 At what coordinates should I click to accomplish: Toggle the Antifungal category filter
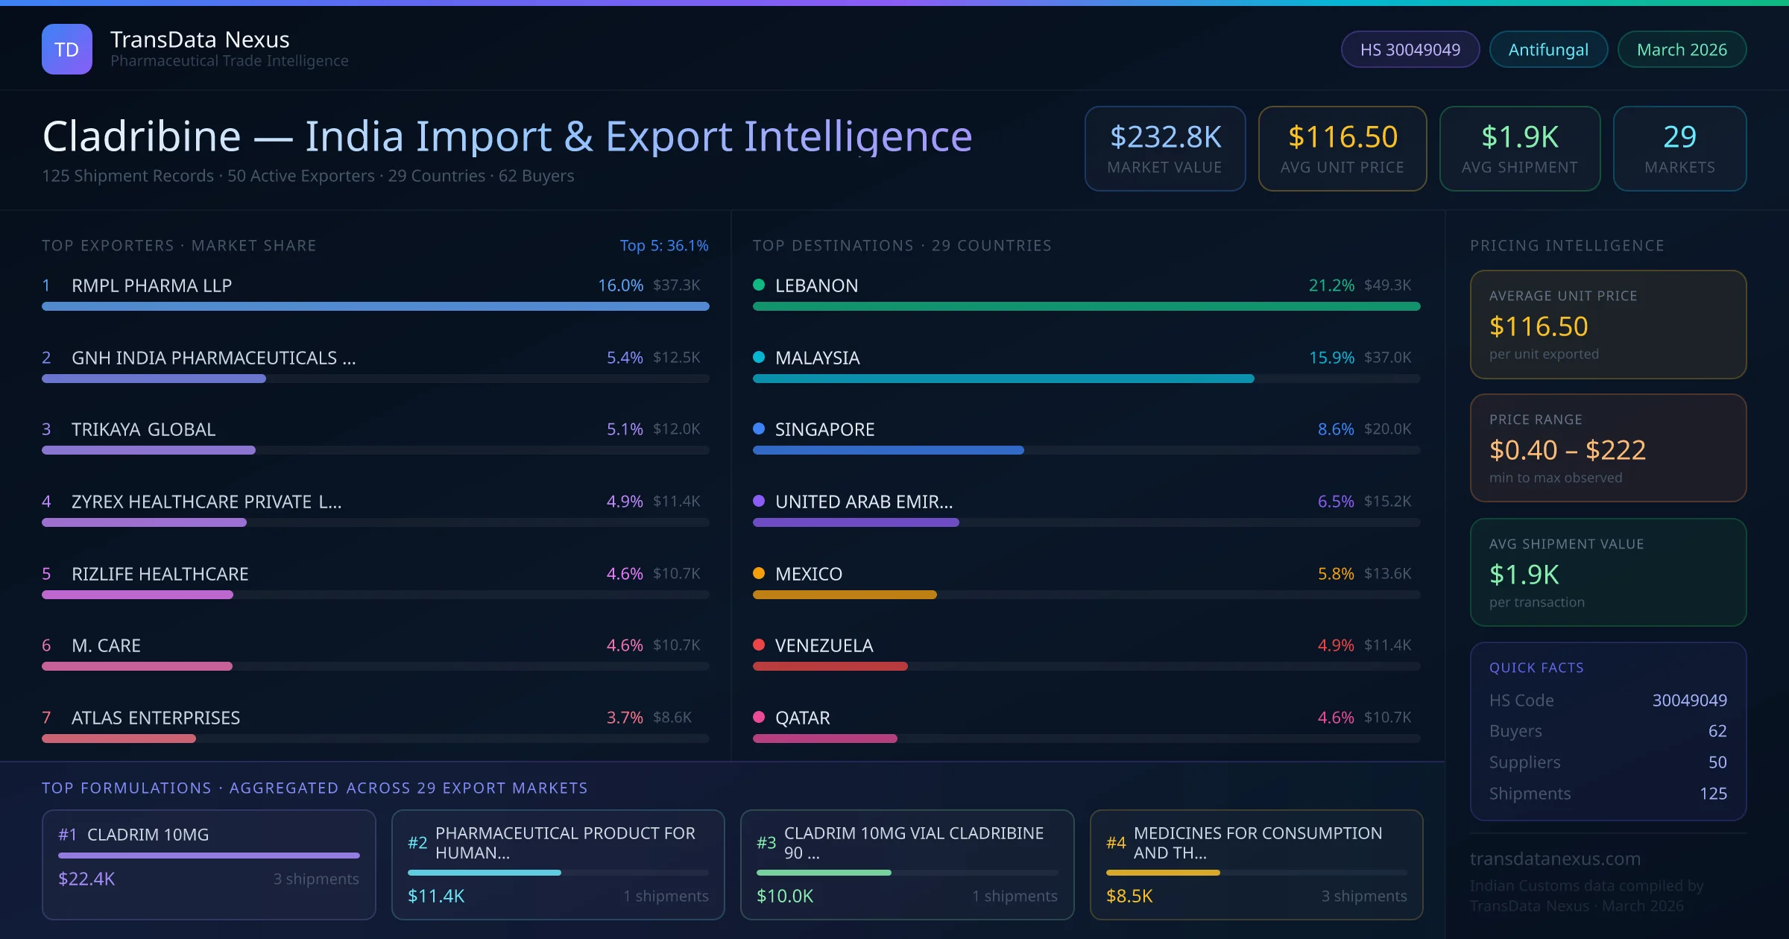(1547, 48)
